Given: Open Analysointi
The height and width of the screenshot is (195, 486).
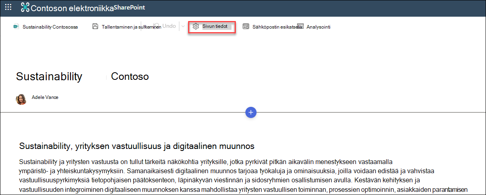Looking at the screenshot, I should coord(318,27).
